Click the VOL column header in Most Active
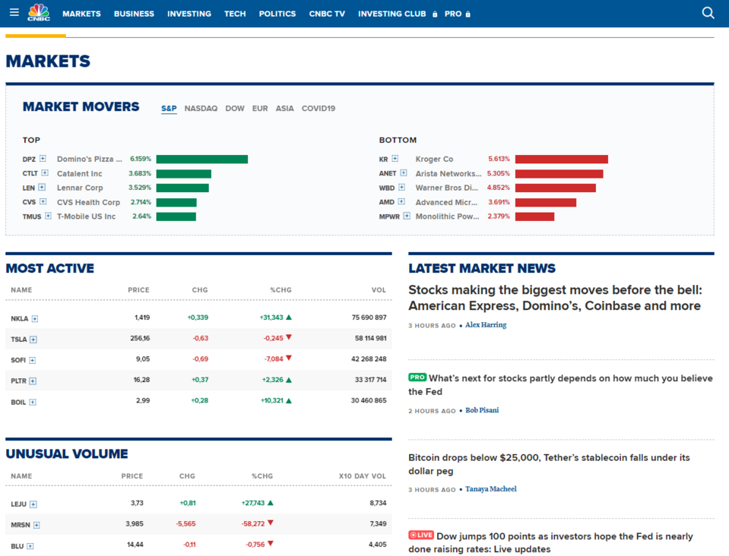 click(x=379, y=290)
